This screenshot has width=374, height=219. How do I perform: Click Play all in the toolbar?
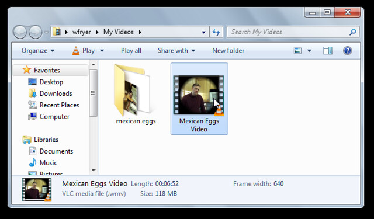point(131,51)
